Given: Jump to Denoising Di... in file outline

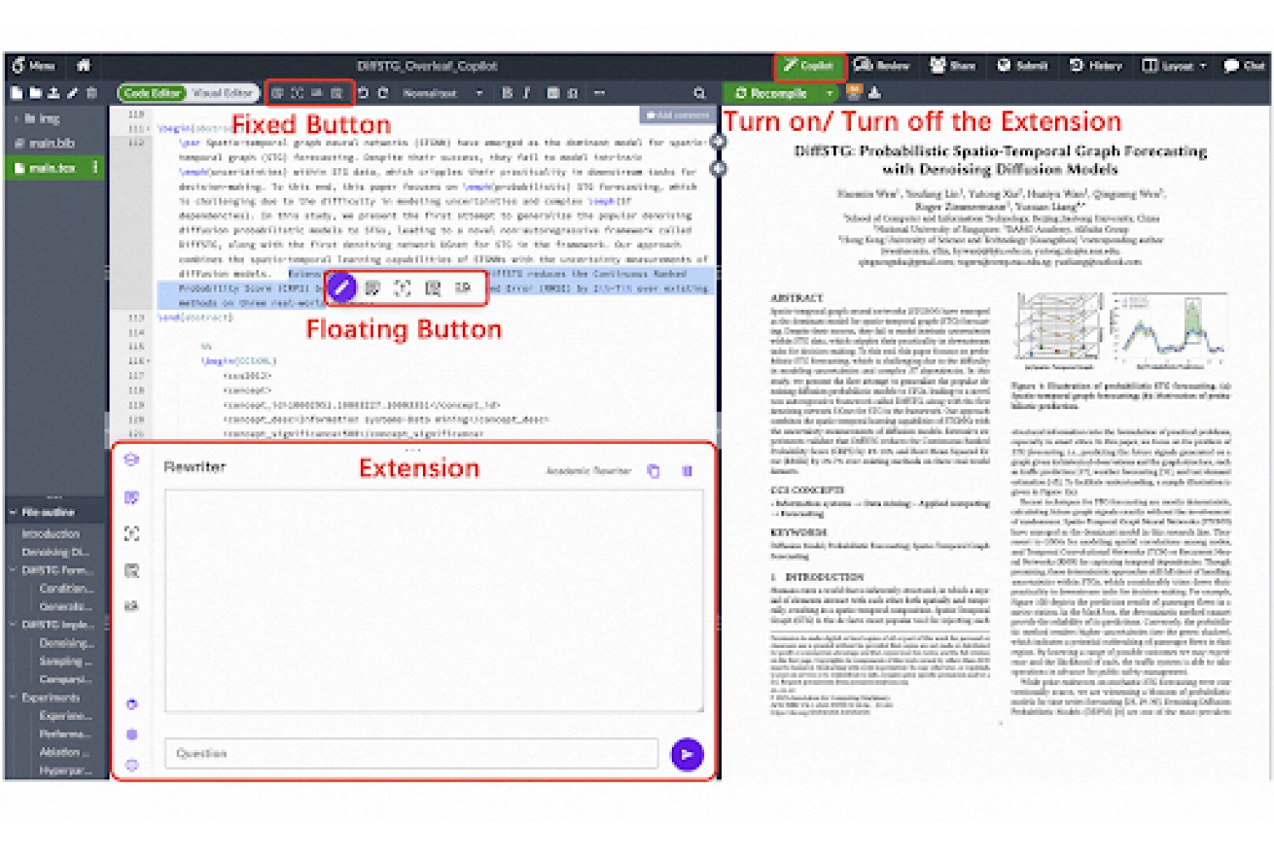Looking at the screenshot, I should 56,552.
